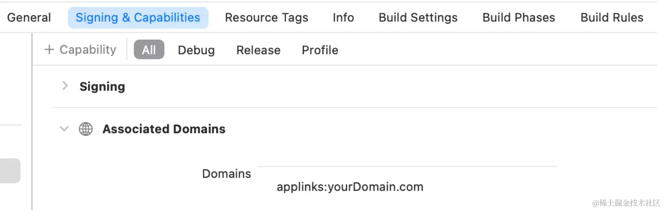Open the General tab
Image resolution: width=663 pixels, height=210 pixels.
[29, 17]
